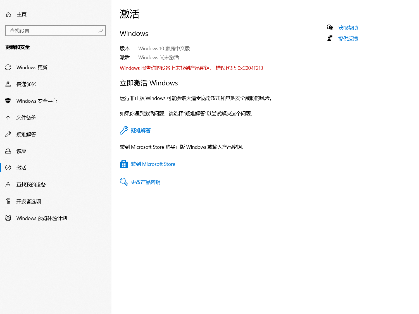The width and height of the screenshot is (419, 314).
Task: Click the Windows 安全中心 shield icon
Action: click(8, 101)
